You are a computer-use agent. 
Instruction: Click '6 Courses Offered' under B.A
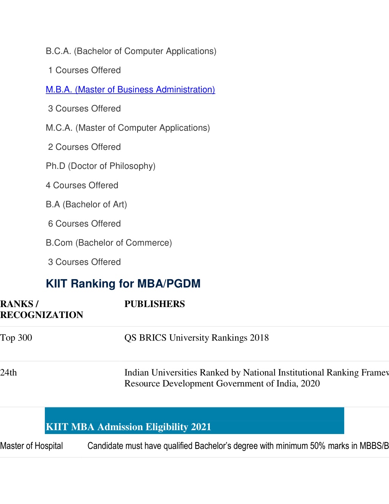[x=84, y=224]
